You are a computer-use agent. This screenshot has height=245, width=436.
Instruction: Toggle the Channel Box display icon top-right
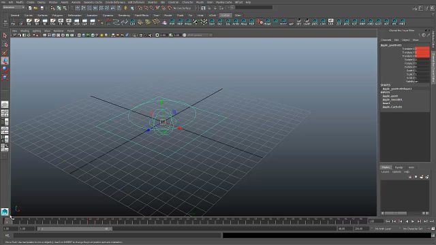(432, 8)
